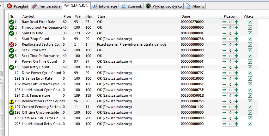Select the Start/Stop Count attribute name
This screenshot has width=269, height=136.
point(35,39)
